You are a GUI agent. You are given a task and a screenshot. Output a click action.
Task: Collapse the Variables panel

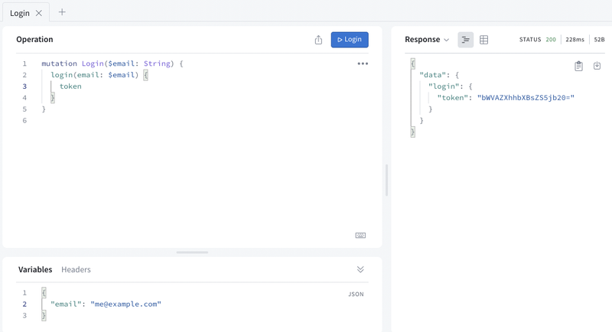pyautogui.click(x=360, y=269)
